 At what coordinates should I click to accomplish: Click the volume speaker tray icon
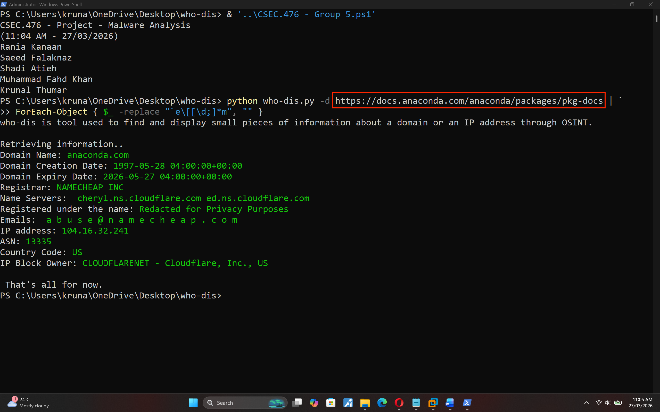(x=608, y=403)
